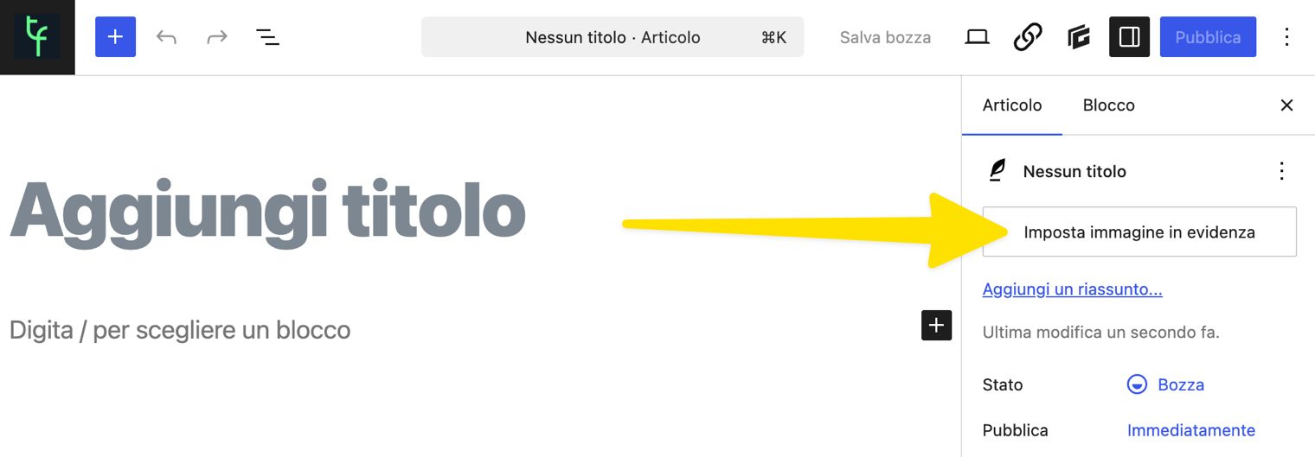Click the Pubblica button
Screen dimensions: 1315x457
pyautogui.click(x=1208, y=37)
